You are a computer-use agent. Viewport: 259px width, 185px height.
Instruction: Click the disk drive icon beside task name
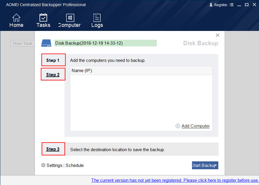46,43
